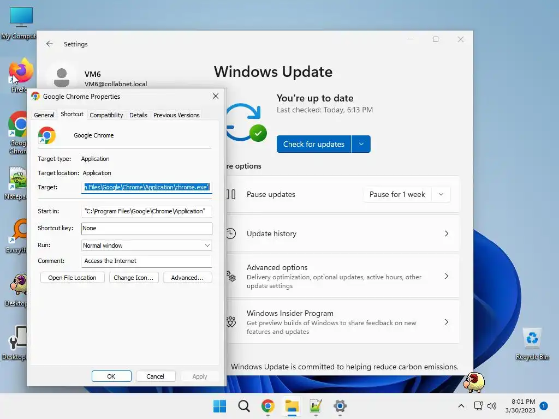Screen dimensions: 559x419
Task: Click Pause for 1 week
Action: pyautogui.click(x=397, y=195)
